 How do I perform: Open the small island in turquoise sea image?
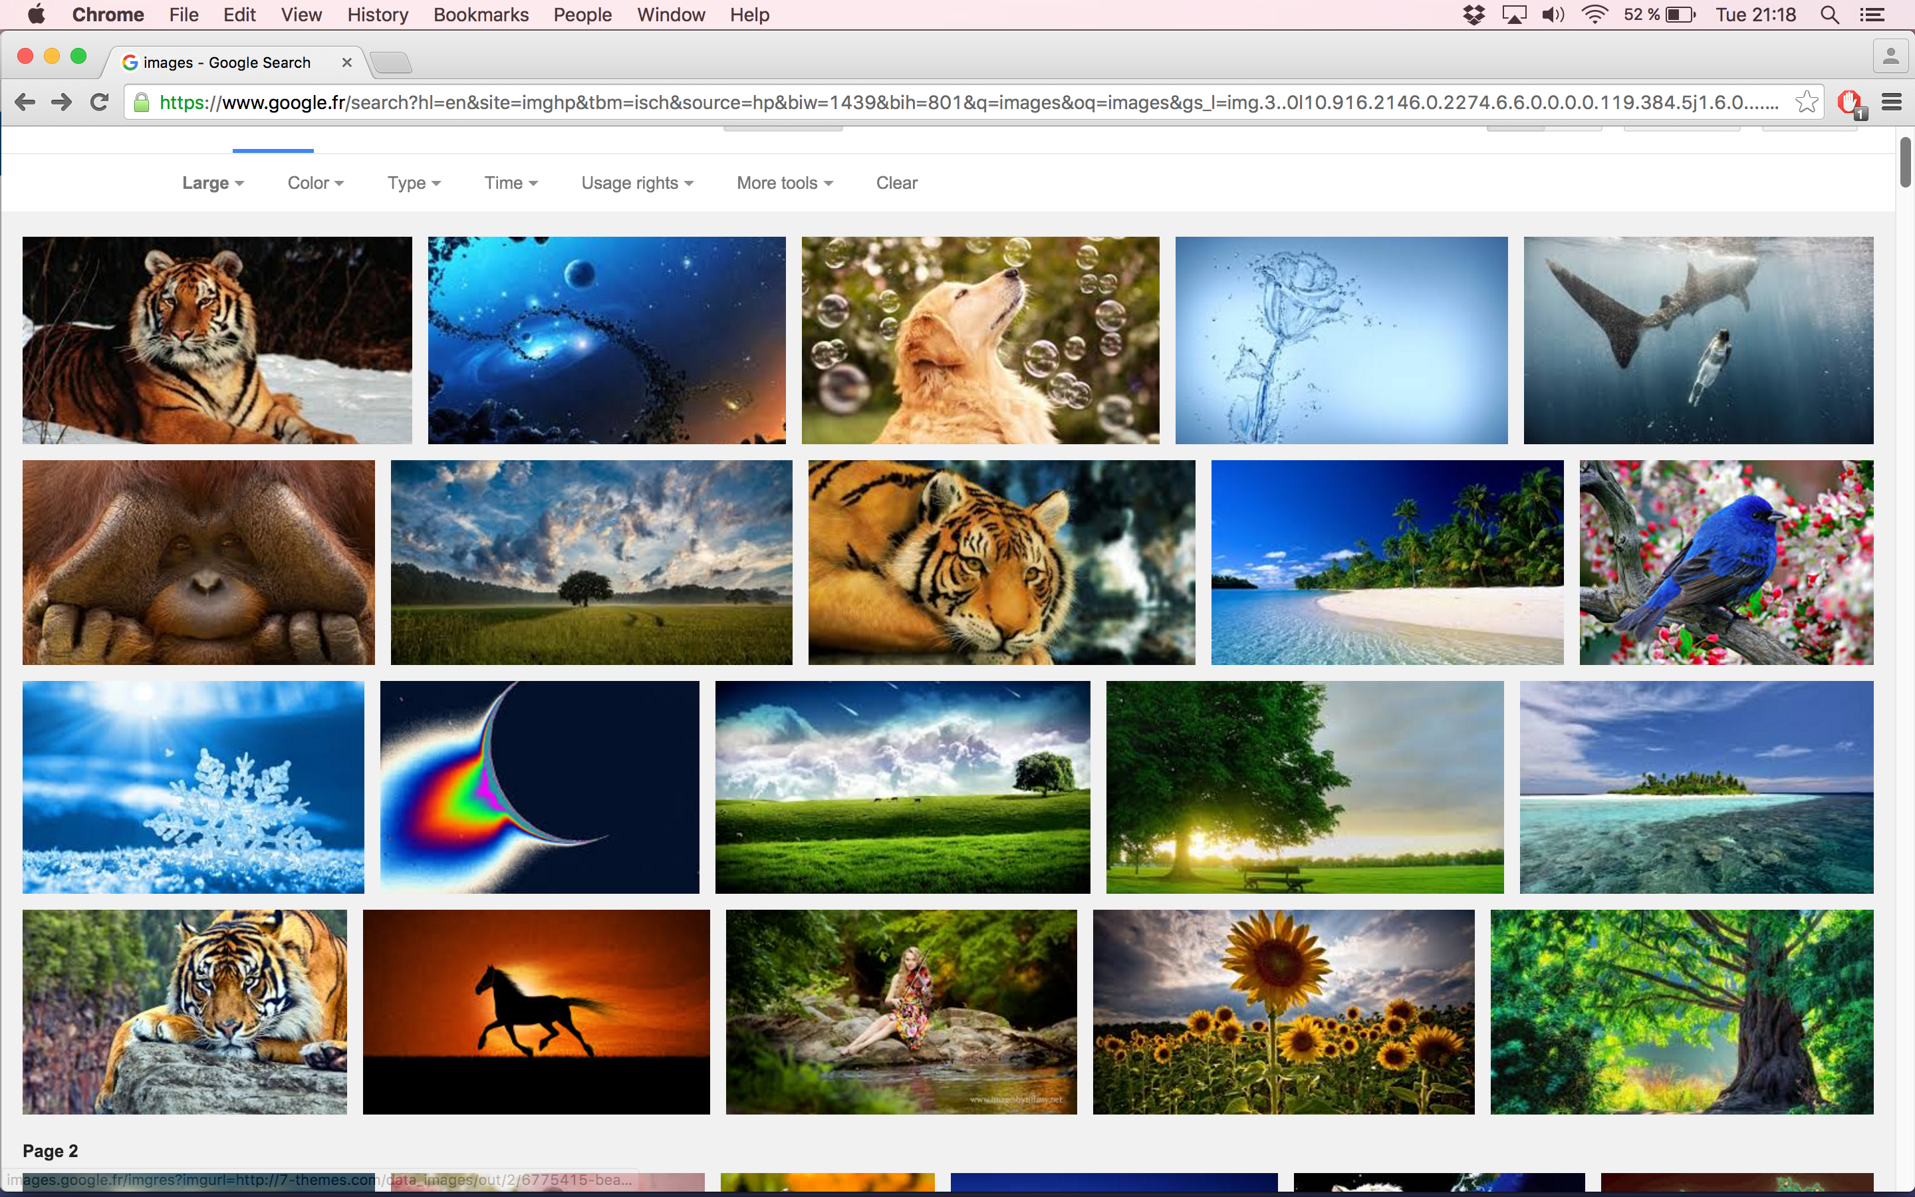(x=1697, y=787)
